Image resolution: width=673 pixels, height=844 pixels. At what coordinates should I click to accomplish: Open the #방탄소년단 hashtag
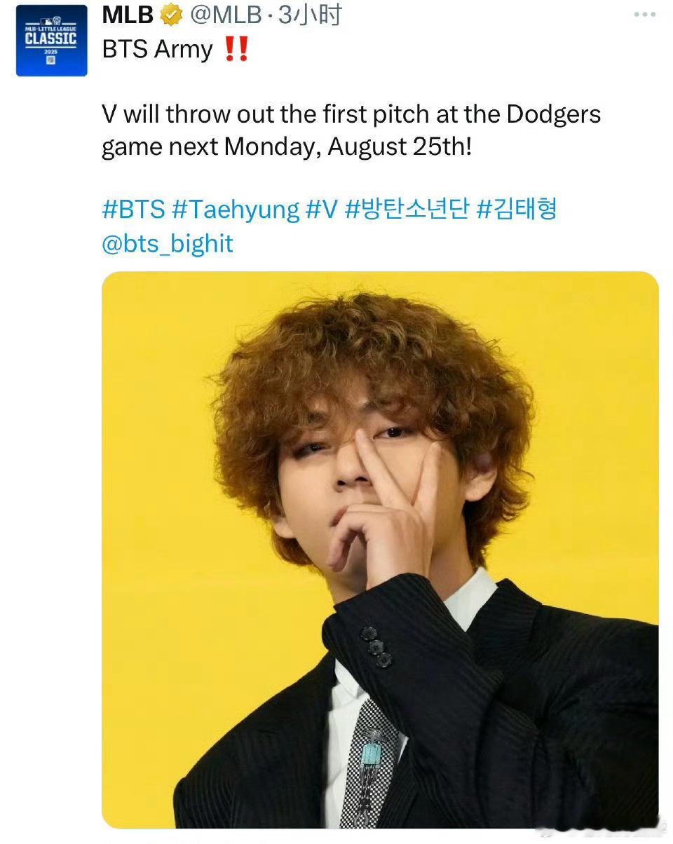[x=407, y=210]
